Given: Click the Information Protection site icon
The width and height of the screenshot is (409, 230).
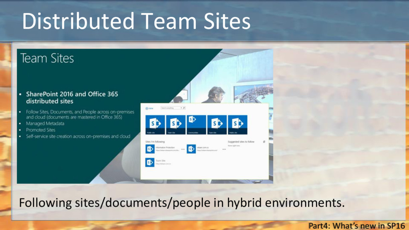Looking at the screenshot, I should (x=150, y=149).
